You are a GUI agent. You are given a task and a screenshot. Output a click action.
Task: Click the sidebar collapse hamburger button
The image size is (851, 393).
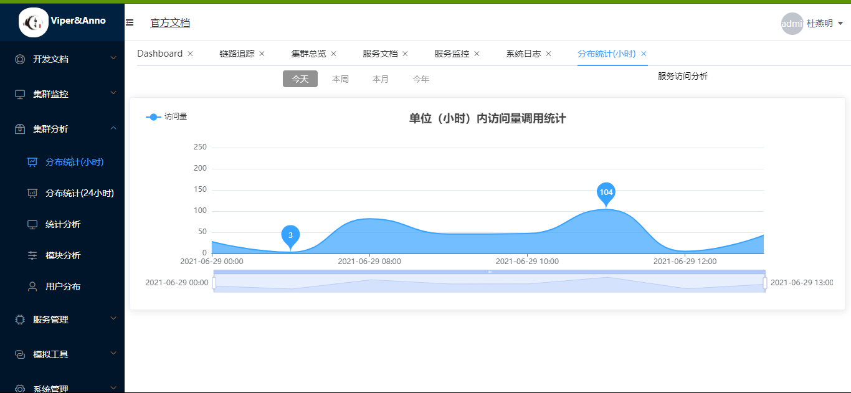[x=129, y=22]
